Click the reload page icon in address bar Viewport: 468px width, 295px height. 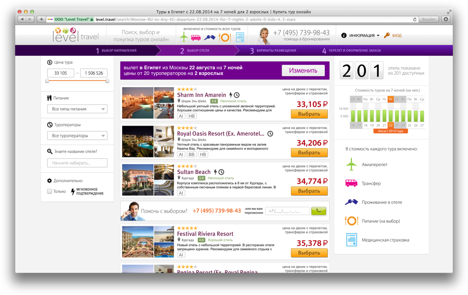click(x=415, y=20)
